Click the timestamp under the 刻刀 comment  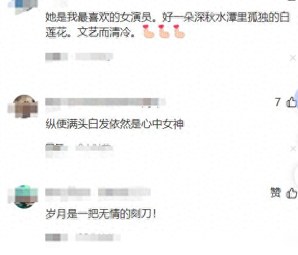97,237
